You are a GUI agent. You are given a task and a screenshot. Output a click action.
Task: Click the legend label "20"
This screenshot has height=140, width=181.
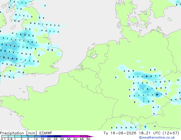click(49, 139)
